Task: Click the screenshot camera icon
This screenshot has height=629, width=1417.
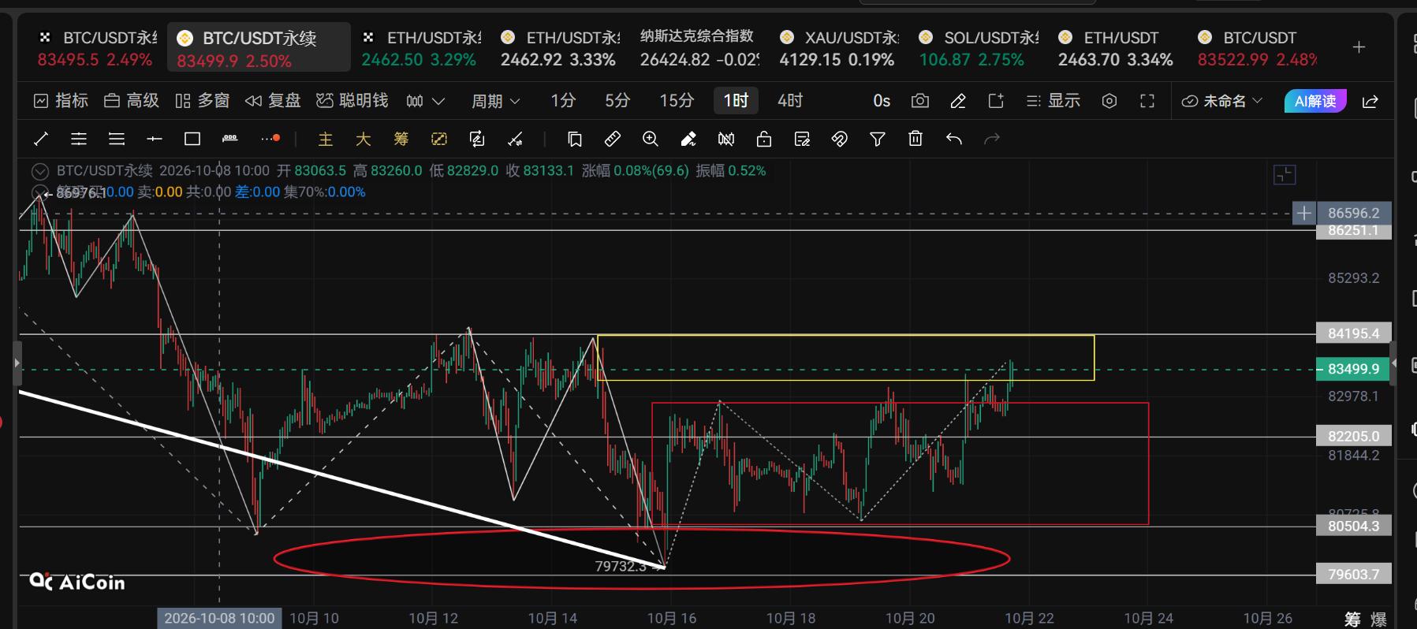Action: pyautogui.click(x=919, y=101)
